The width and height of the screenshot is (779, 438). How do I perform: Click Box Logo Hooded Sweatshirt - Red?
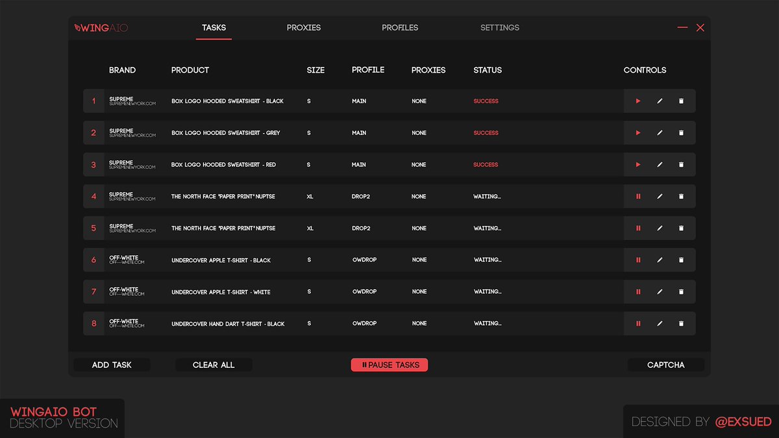(223, 165)
